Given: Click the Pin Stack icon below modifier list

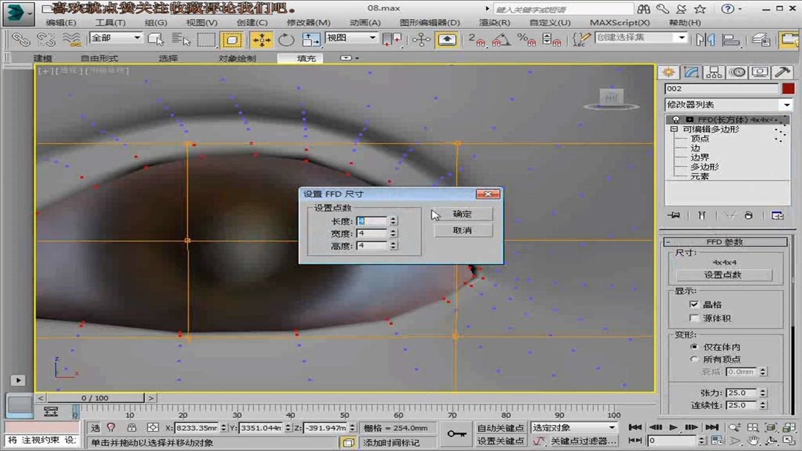Looking at the screenshot, I should coord(674,215).
